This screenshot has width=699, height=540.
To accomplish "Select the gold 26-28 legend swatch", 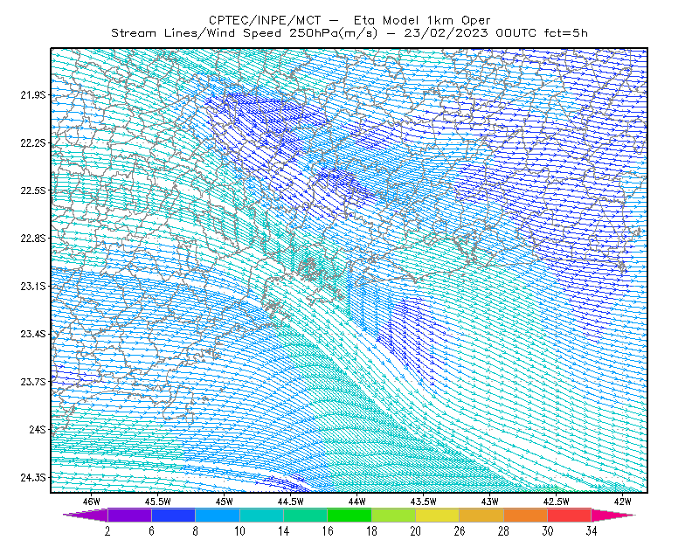I will [481, 515].
